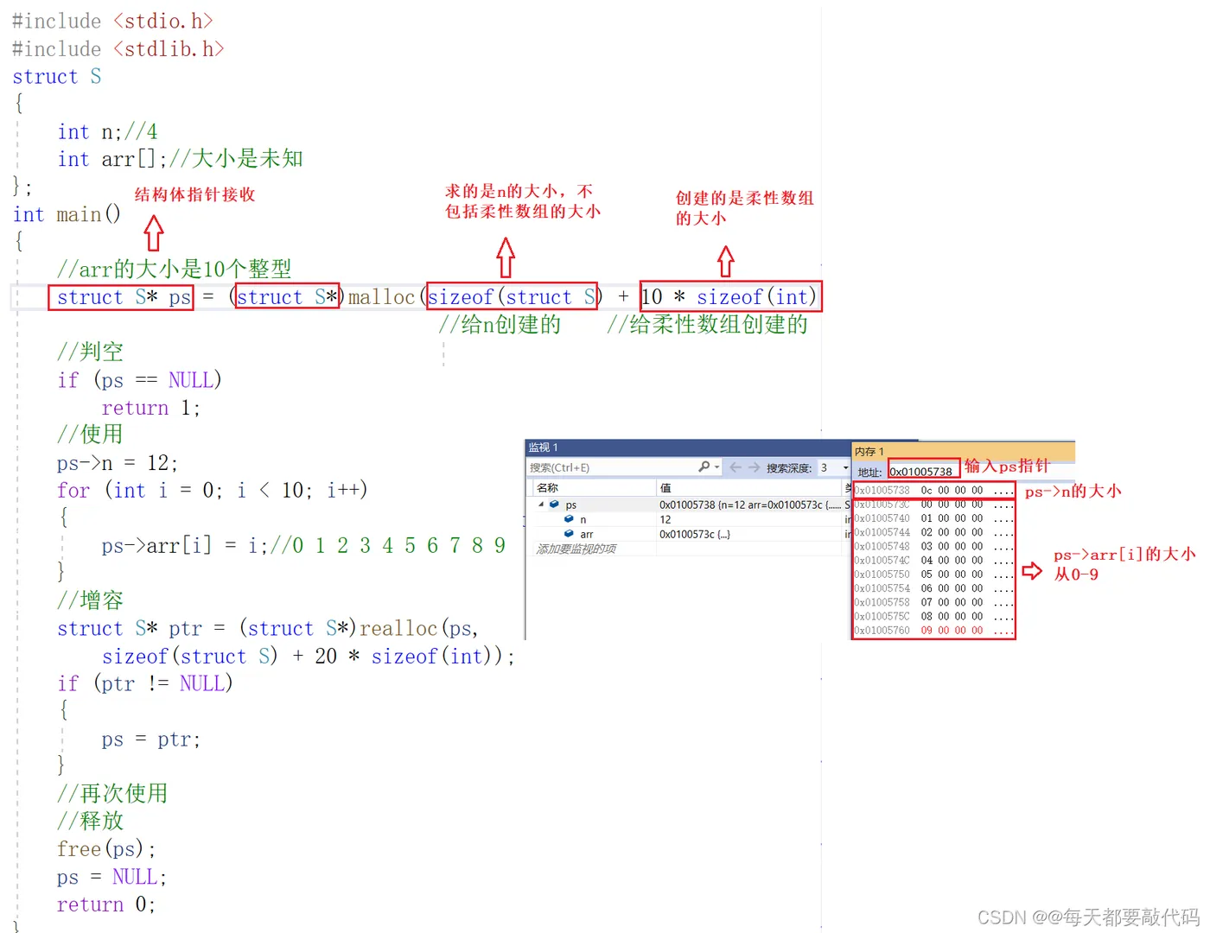Screen dimensions: 1210x933
Task: Select the ps variable cube icon
Action: tap(554, 505)
